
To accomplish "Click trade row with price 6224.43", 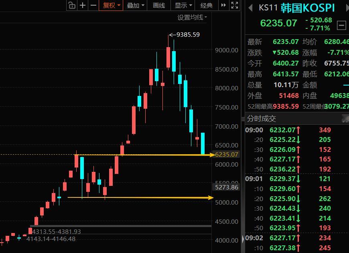I will coord(297,208).
